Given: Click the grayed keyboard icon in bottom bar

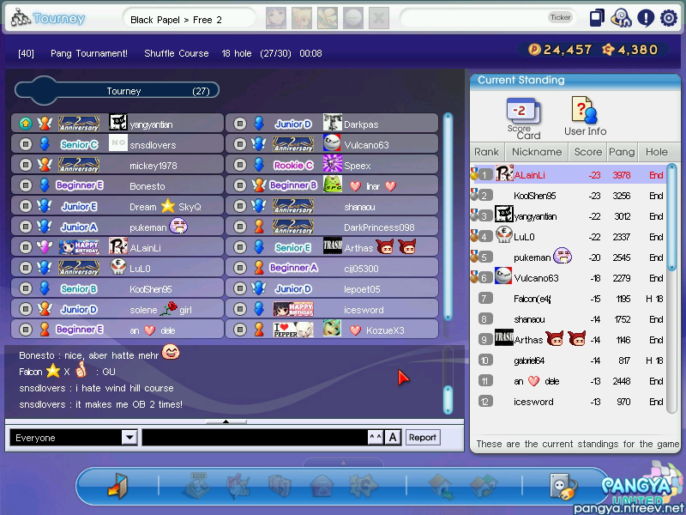Looking at the screenshot, I should [x=196, y=486].
